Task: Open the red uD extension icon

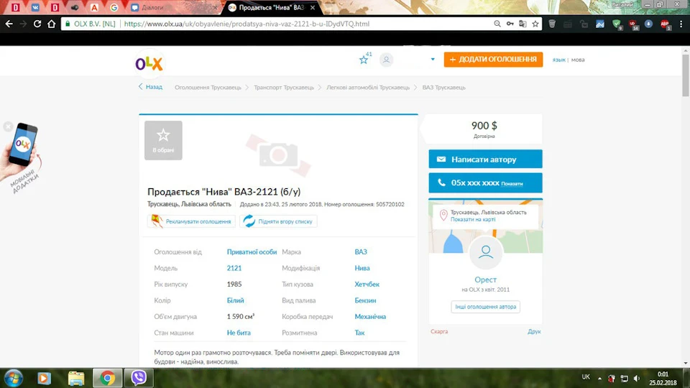Action: point(632,24)
